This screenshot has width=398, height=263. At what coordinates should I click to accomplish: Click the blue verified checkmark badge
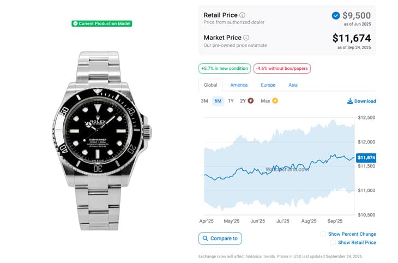click(336, 16)
